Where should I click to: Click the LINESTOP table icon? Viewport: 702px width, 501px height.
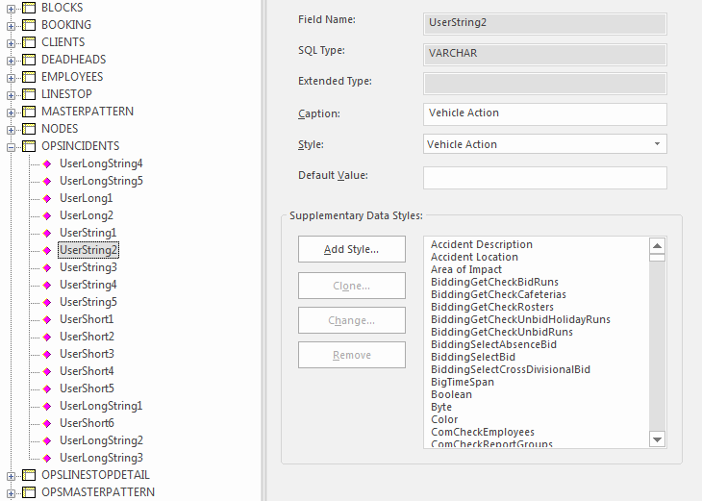[x=29, y=94]
